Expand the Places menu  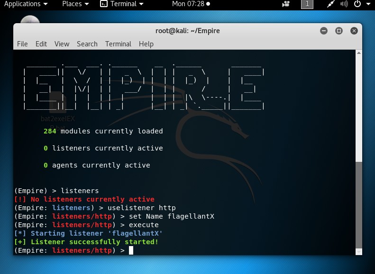[x=75, y=4]
